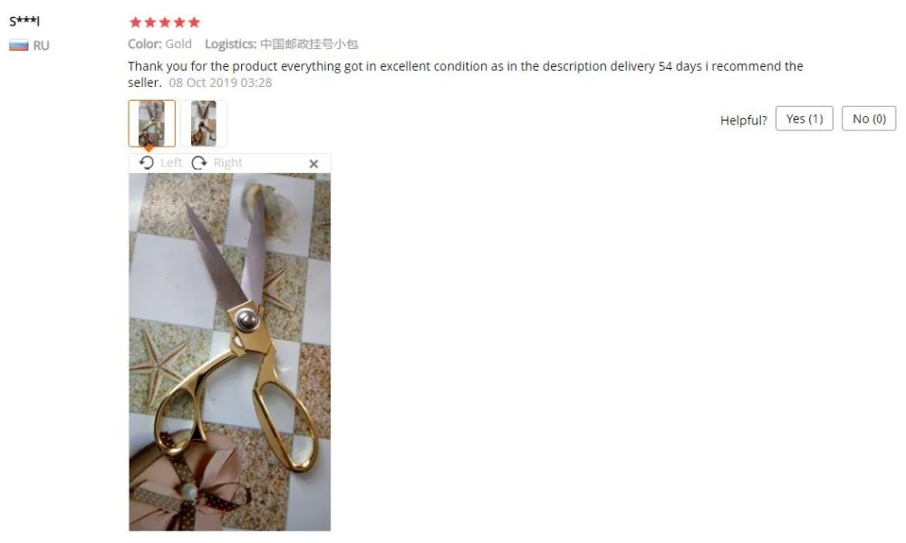Click the Color: Gold attribute text

[x=159, y=44]
